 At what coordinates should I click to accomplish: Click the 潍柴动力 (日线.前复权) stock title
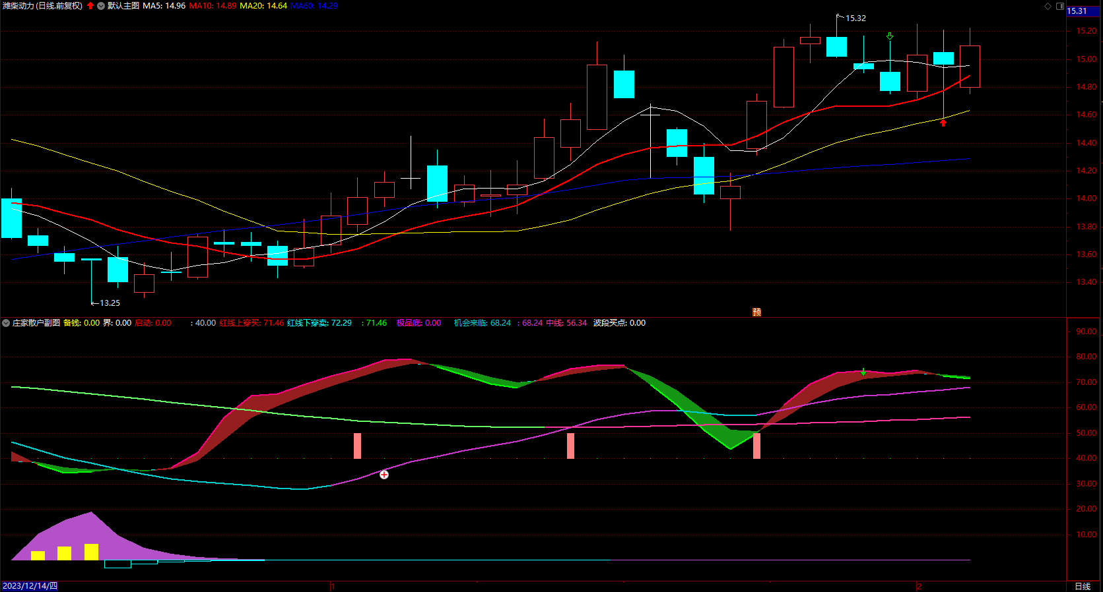click(x=43, y=6)
